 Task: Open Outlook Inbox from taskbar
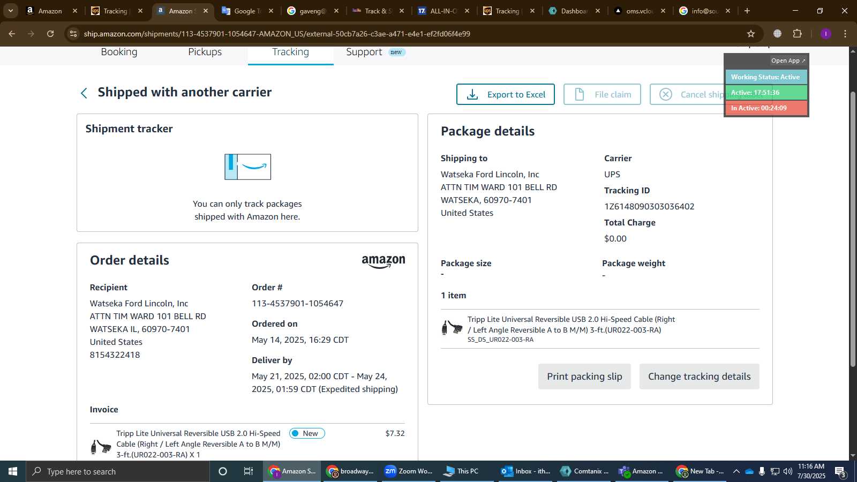(x=525, y=471)
